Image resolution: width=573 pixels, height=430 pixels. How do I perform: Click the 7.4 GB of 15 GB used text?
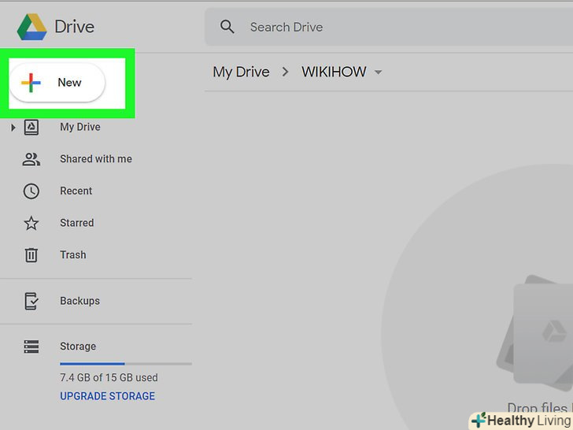(109, 377)
